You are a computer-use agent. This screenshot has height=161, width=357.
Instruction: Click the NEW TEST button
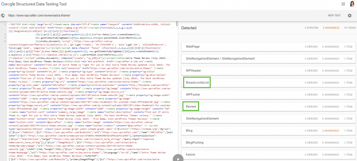334,16
